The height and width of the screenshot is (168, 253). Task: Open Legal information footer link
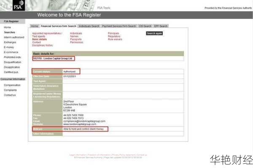click(x=78, y=155)
